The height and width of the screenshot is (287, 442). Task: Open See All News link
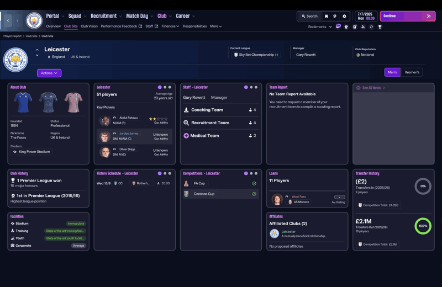click(371, 88)
